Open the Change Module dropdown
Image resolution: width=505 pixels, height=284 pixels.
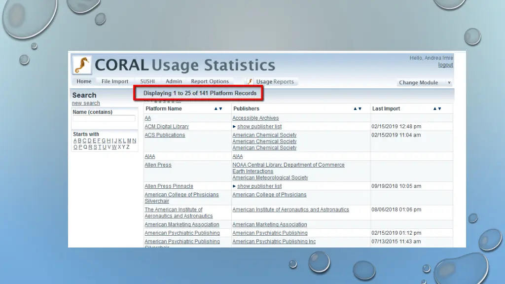pos(425,82)
